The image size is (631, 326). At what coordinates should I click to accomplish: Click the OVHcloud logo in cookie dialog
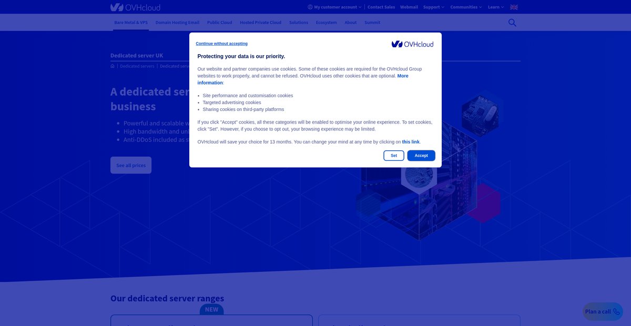click(412, 44)
